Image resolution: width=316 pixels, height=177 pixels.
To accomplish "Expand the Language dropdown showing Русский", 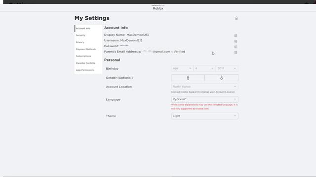I will [x=204, y=99].
